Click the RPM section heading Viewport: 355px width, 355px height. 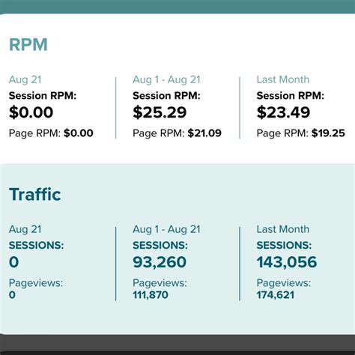[x=28, y=45]
